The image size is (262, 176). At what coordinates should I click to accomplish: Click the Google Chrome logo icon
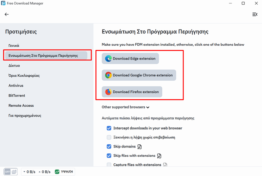(108, 75)
